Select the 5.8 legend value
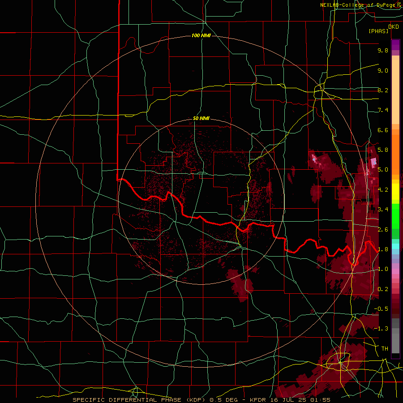Screen dimensions: 403x403 [383, 150]
